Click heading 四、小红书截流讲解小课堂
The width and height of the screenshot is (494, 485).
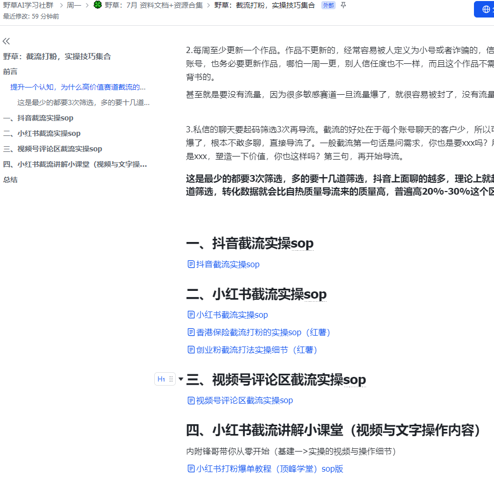click(333, 430)
